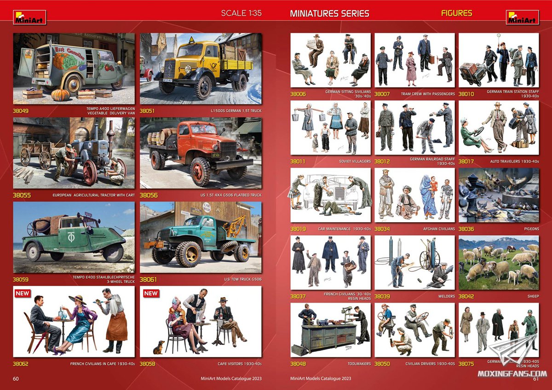Image resolution: width=552 pixels, height=390 pixels.
Task: Select the caption "TOOLMAKERS"
Action: click(x=360, y=364)
